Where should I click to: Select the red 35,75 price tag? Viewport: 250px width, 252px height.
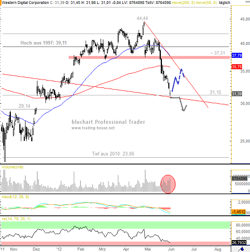click(237, 66)
